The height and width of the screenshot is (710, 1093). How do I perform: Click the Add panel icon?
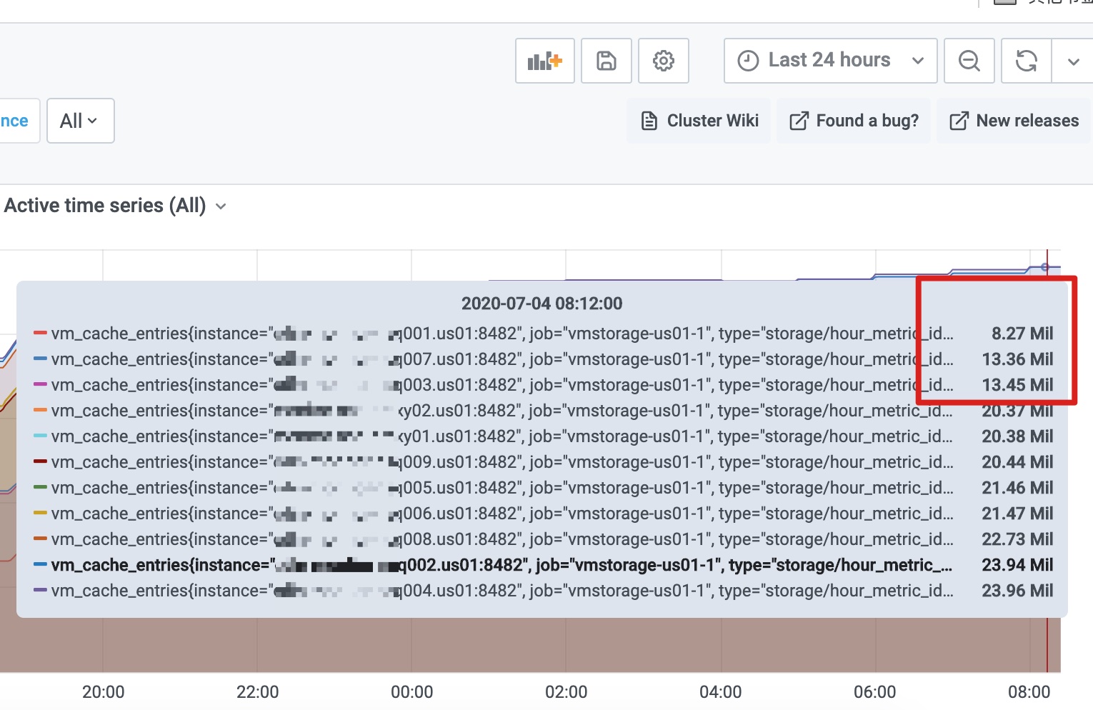click(x=545, y=61)
